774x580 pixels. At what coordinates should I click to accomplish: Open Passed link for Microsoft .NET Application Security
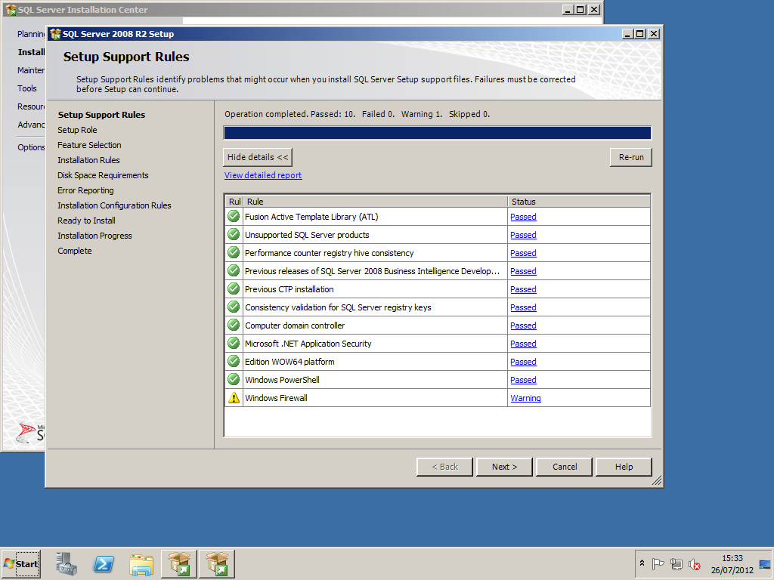(523, 344)
